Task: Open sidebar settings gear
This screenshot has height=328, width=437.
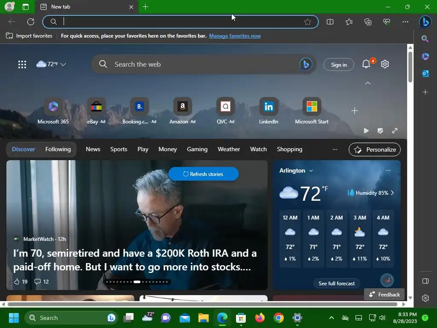Action: tap(425, 298)
